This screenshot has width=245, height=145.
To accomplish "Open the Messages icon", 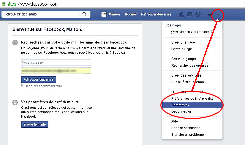I will click(x=189, y=14).
